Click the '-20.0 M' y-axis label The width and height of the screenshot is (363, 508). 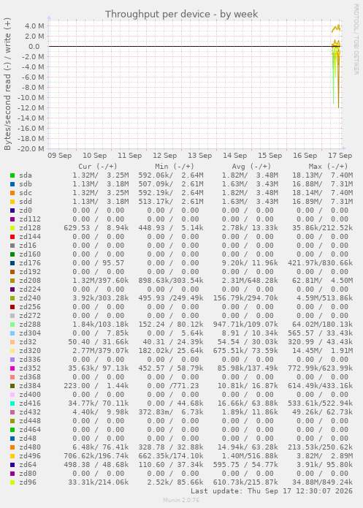pyautogui.click(x=31, y=149)
